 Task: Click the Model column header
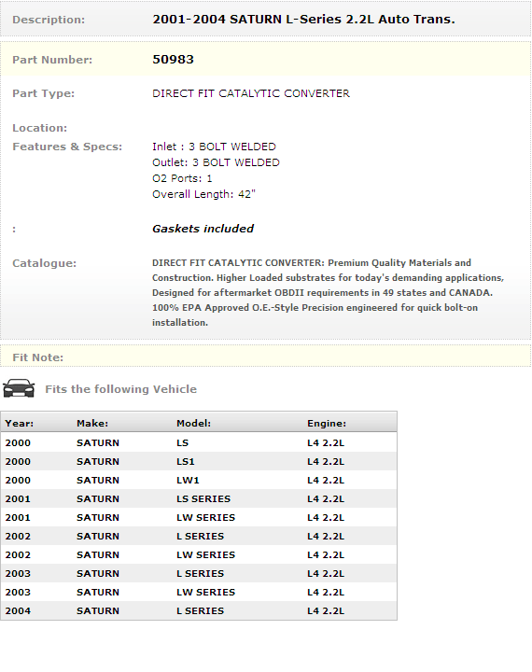[x=194, y=424]
